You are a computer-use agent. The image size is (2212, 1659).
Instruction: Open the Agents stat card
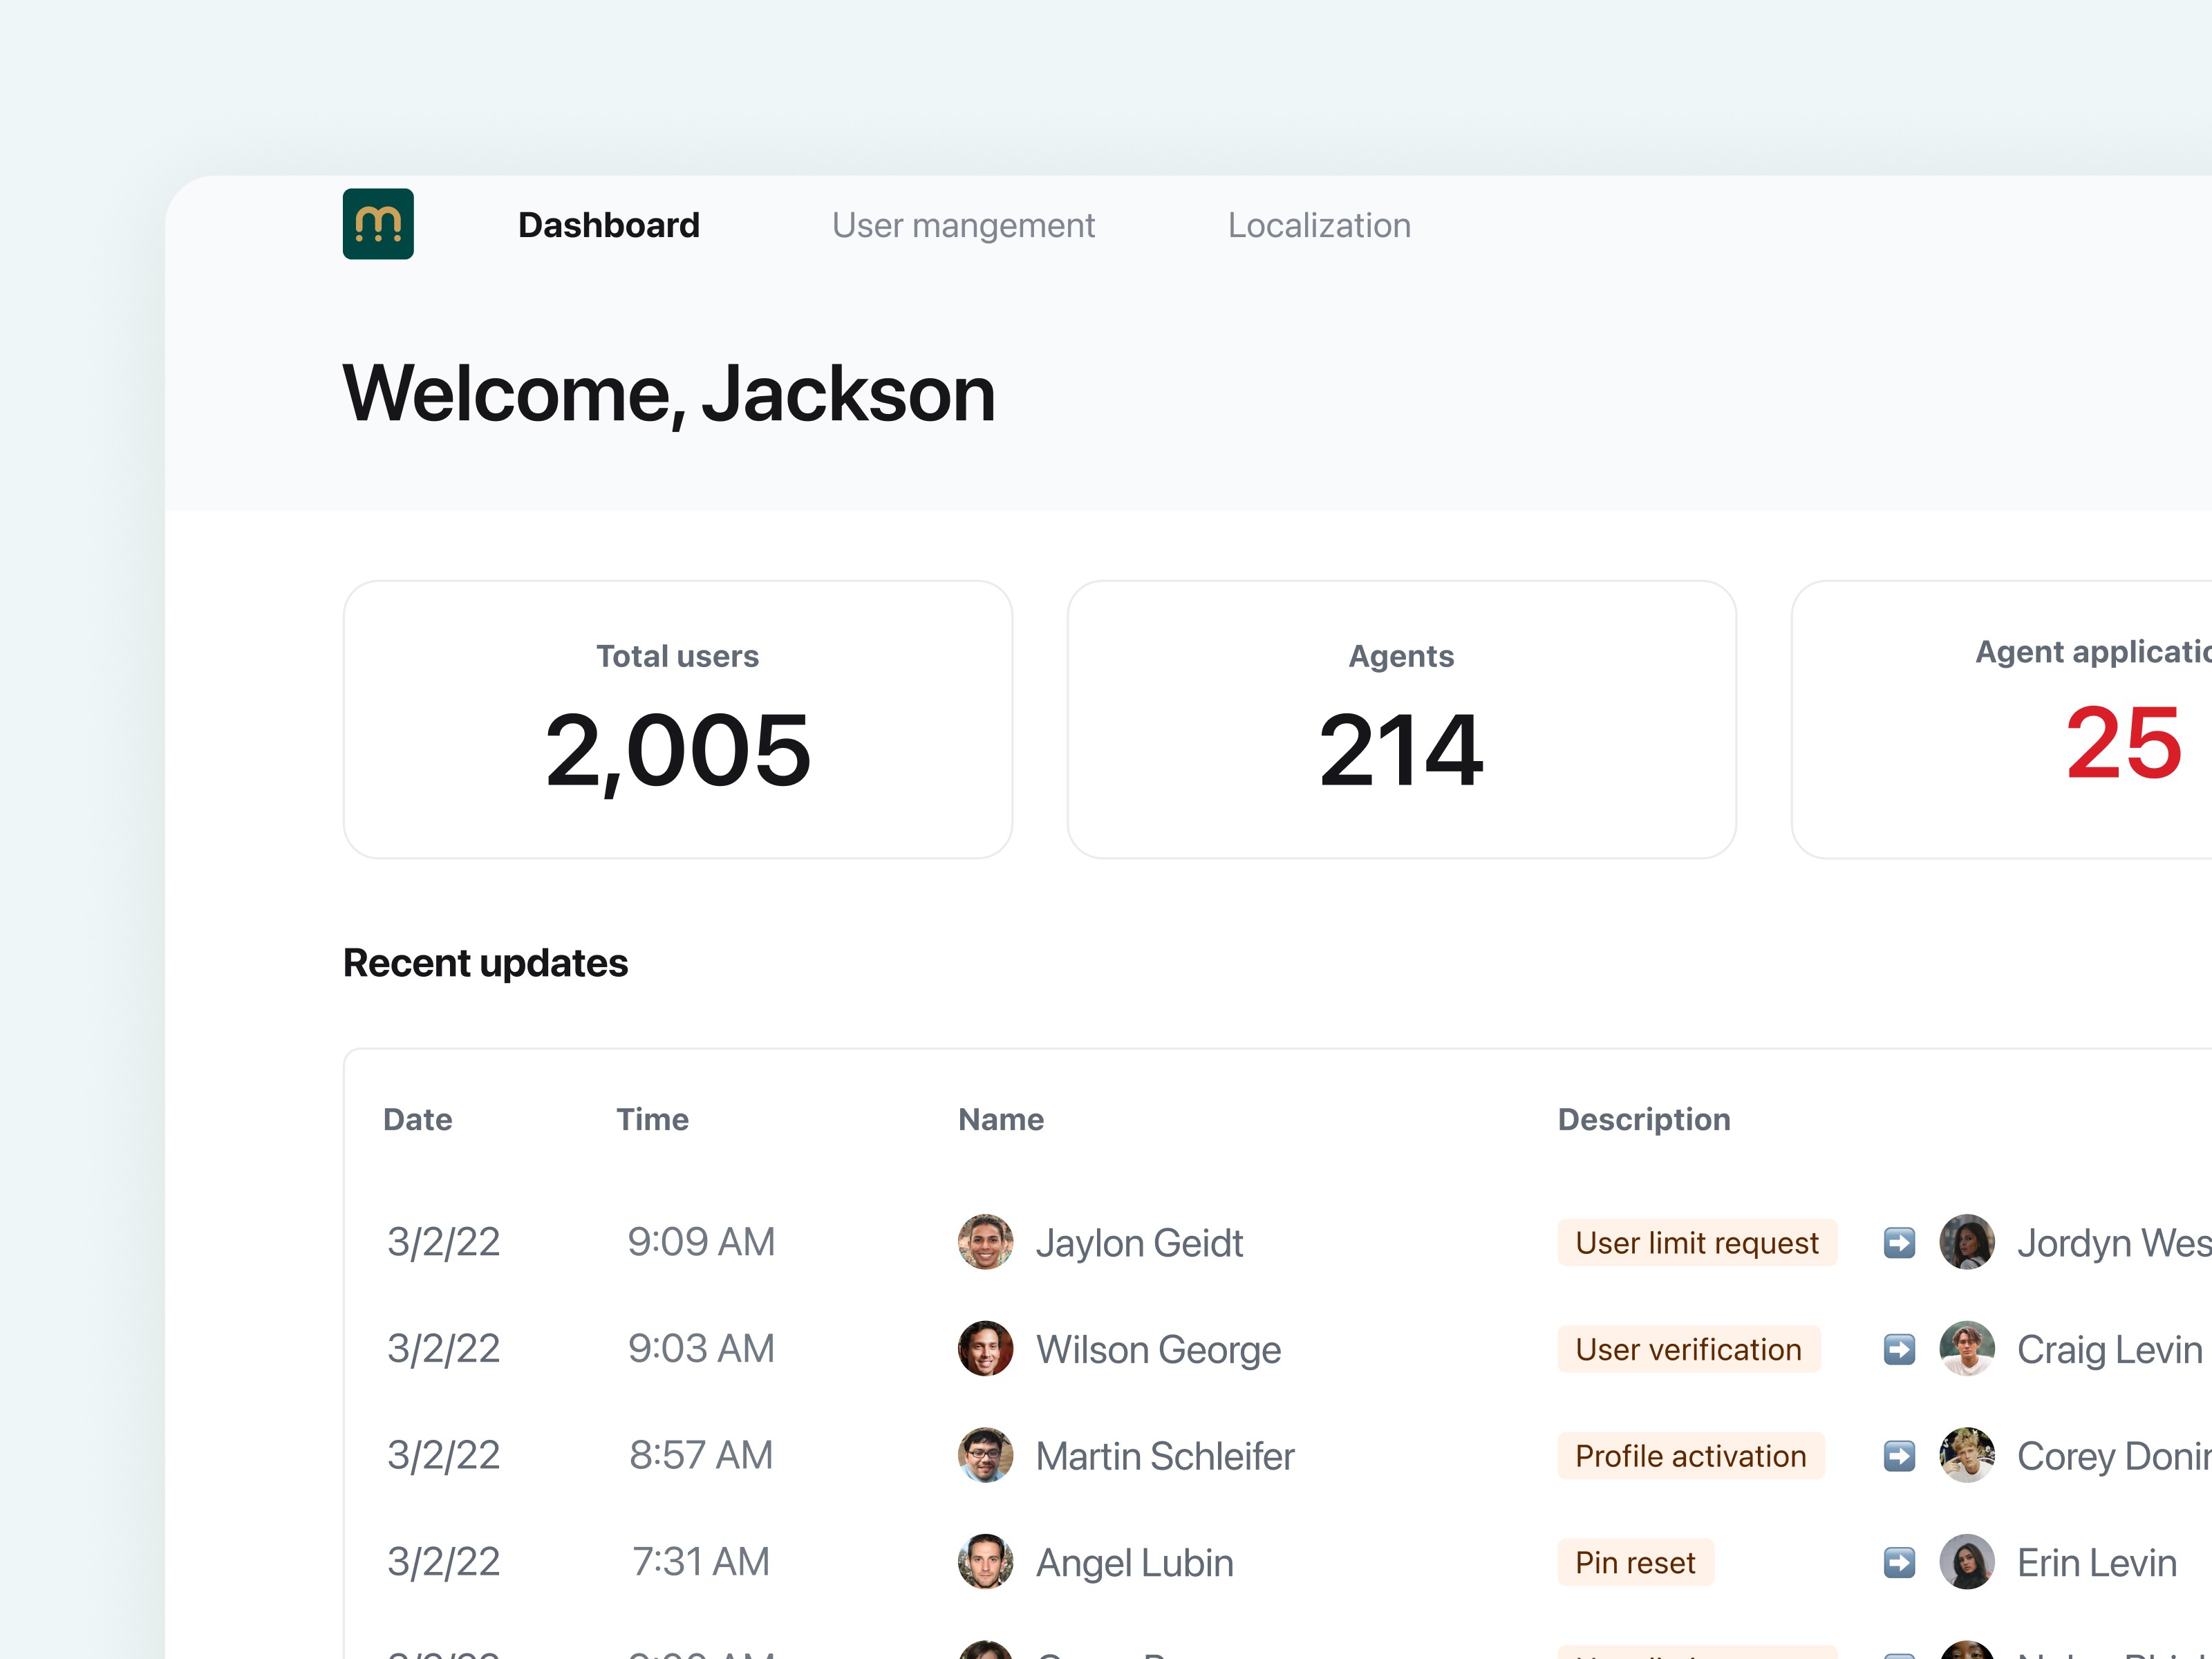coord(1401,719)
